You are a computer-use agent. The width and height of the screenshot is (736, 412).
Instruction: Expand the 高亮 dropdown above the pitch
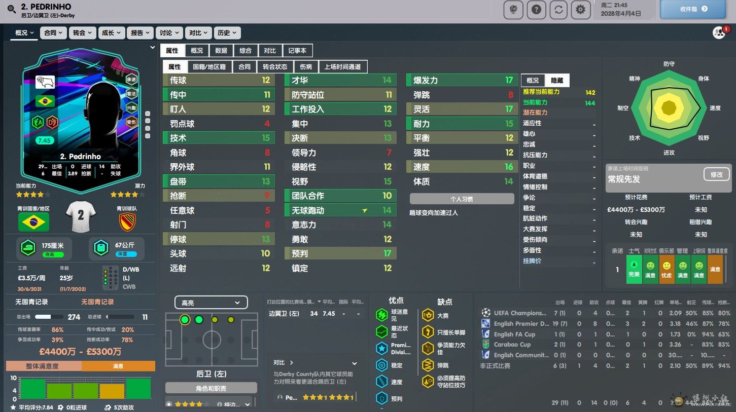click(x=211, y=303)
